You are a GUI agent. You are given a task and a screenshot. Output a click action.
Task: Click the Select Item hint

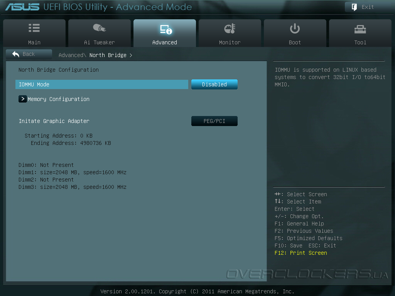point(298,202)
